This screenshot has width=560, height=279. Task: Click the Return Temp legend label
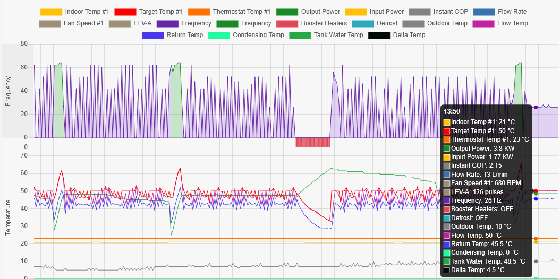184,35
